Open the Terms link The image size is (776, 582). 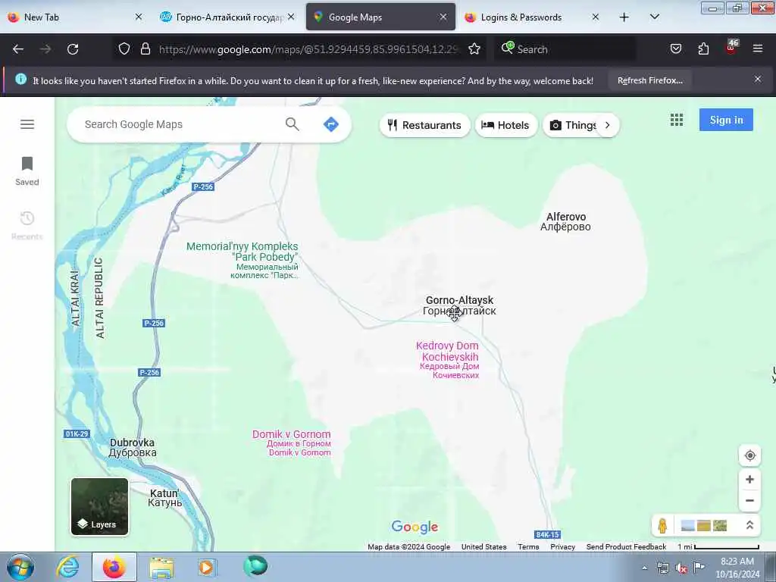(x=528, y=547)
